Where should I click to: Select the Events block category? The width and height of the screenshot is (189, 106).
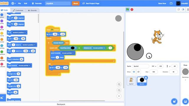(2, 34)
